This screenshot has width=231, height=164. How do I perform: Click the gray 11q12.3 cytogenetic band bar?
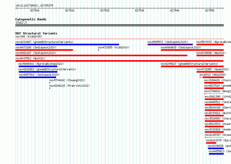pos(119,25)
